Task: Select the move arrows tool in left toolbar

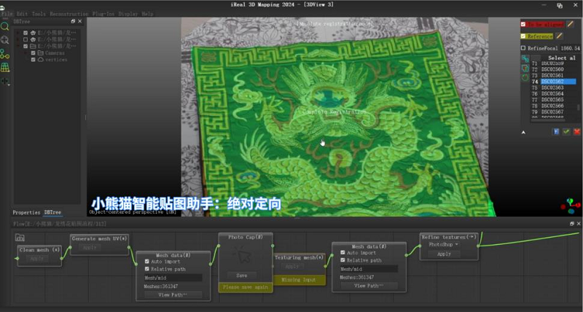Action: pyautogui.click(x=4, y=81)
